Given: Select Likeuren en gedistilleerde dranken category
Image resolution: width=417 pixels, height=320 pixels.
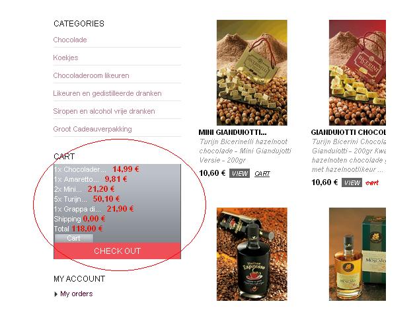Looking at the screenshot, I should pos(107,93).
